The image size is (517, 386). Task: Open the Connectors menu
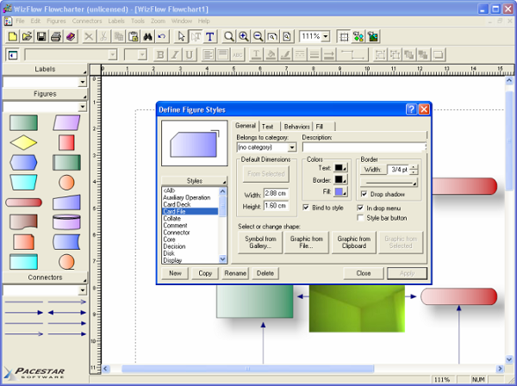pyautogui.click(x=87, y=21)
